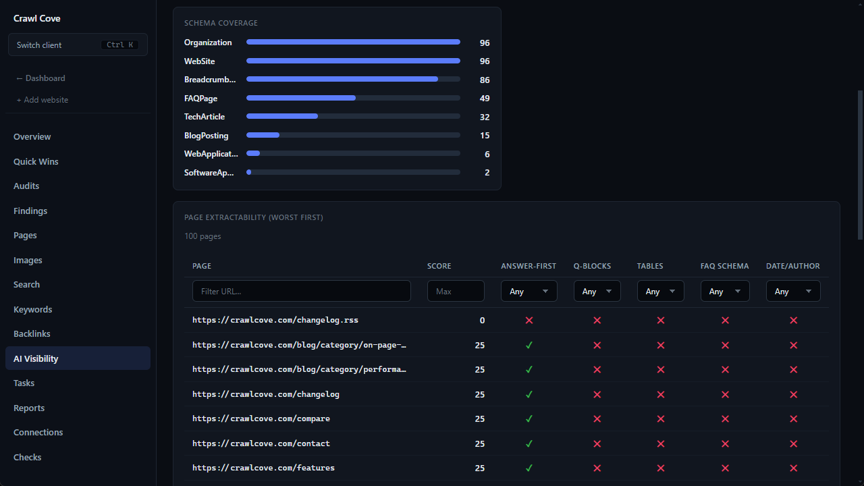
Task: Click Q-Blocks red X in contact row
Action: pyautogui.click(x=597, y=443)
